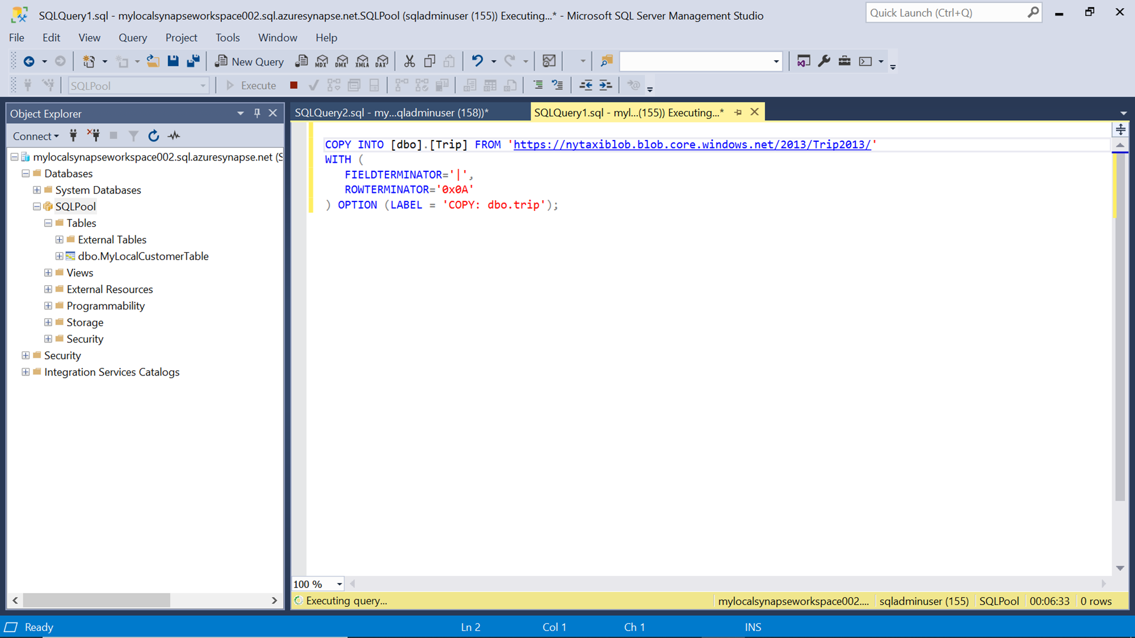The width and height of the screenshot is (1135, 638).
Task: Click the Undo arrow icon
Action: click(477, 61)
